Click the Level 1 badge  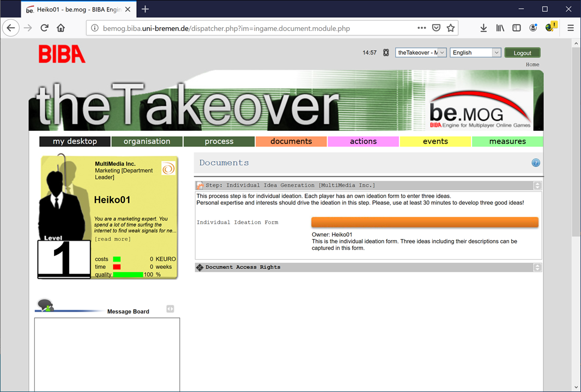(x=64, y=256)
